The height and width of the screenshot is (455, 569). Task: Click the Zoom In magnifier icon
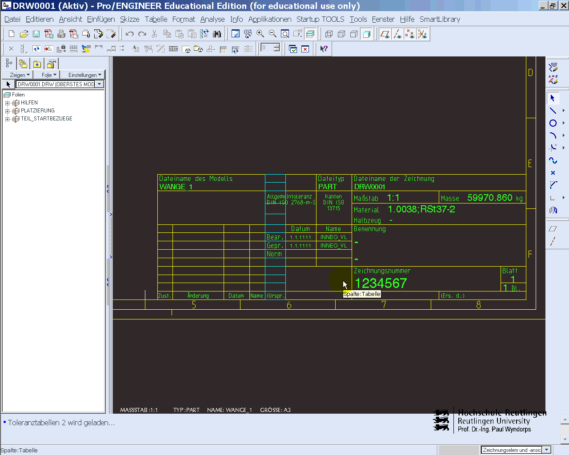click(260, 34)
